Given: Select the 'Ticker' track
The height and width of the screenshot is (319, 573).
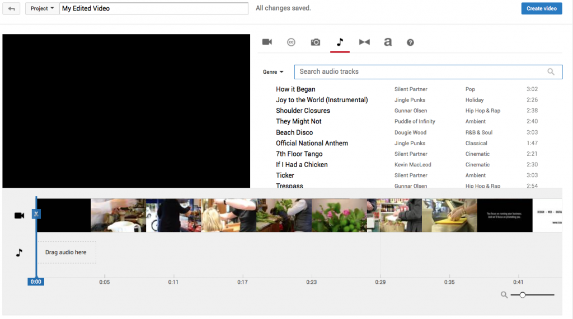Looking at the screenshot, I should (x=285, y=175).
